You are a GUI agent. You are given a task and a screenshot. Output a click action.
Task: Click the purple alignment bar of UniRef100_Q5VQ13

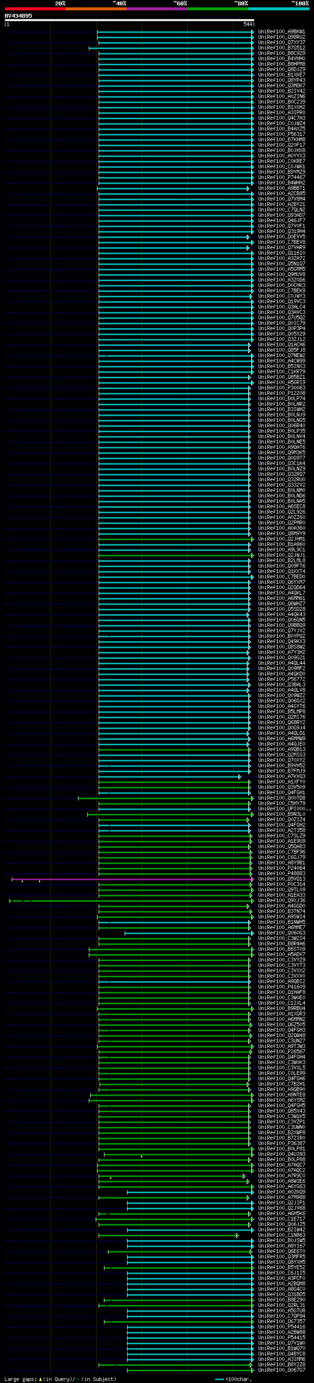click(132, 880)
